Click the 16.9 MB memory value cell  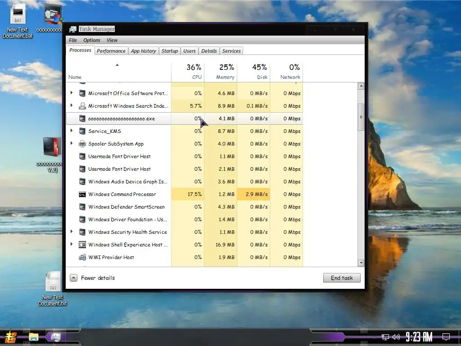[221, 245]
